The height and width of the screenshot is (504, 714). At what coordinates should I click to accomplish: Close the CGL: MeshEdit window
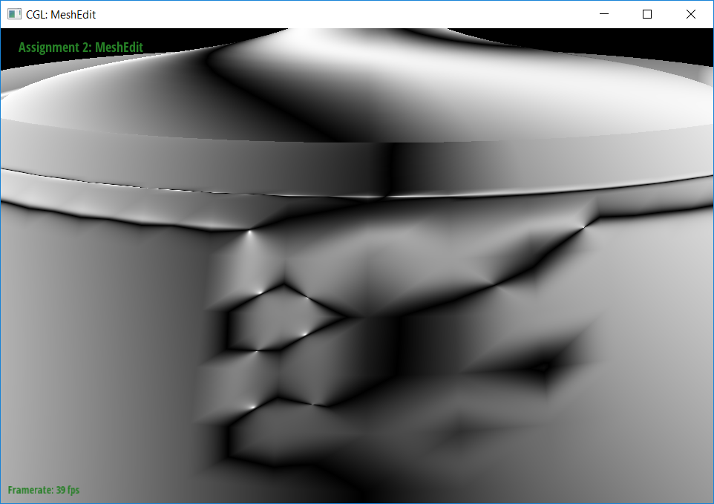[690, 14]
